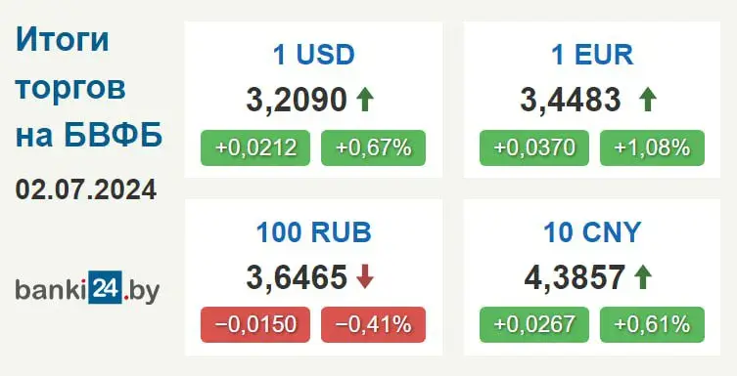Click the green up arrow beside EUR rate

648,100
